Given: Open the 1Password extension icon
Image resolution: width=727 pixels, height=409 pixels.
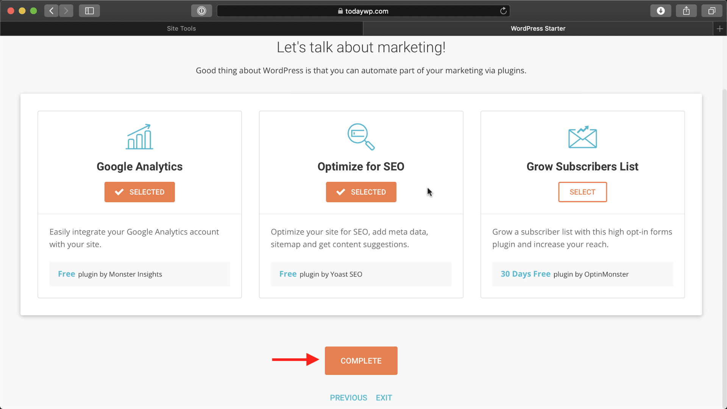Looking at the screenshot, I should pyautogui.click(x=201, y=11).
